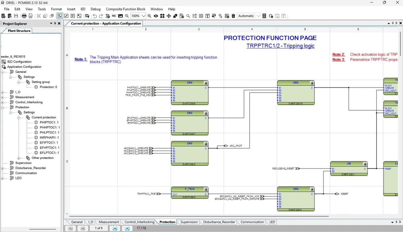Click the page number field '1 of 5'
The image size is (403, 232).
(98, 228)
